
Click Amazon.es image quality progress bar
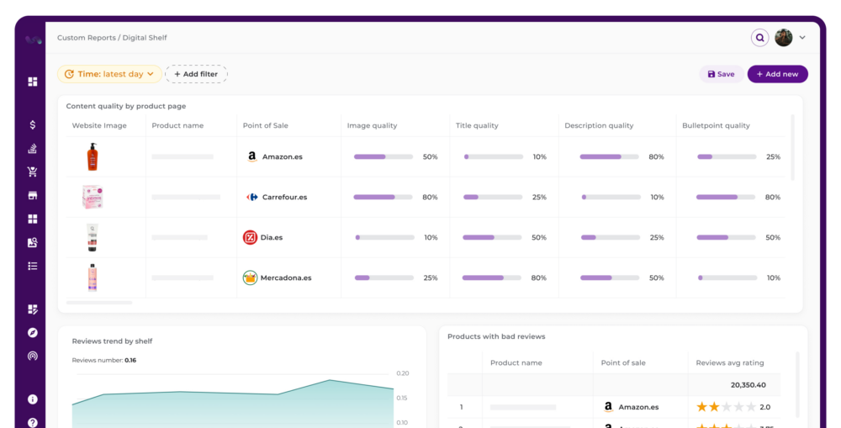pyautogui.click(x=383, y=157)
